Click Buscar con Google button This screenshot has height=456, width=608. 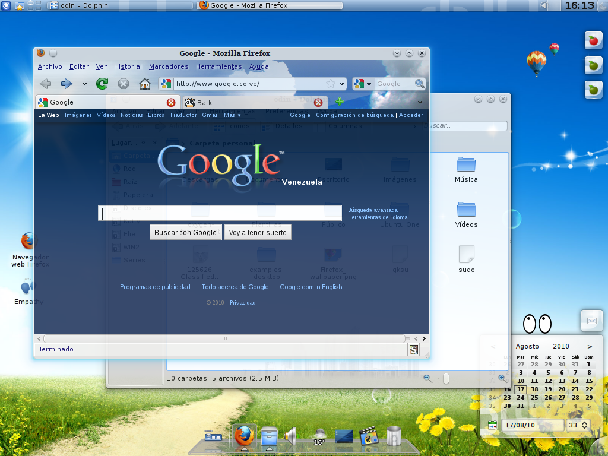pos(185,233)
